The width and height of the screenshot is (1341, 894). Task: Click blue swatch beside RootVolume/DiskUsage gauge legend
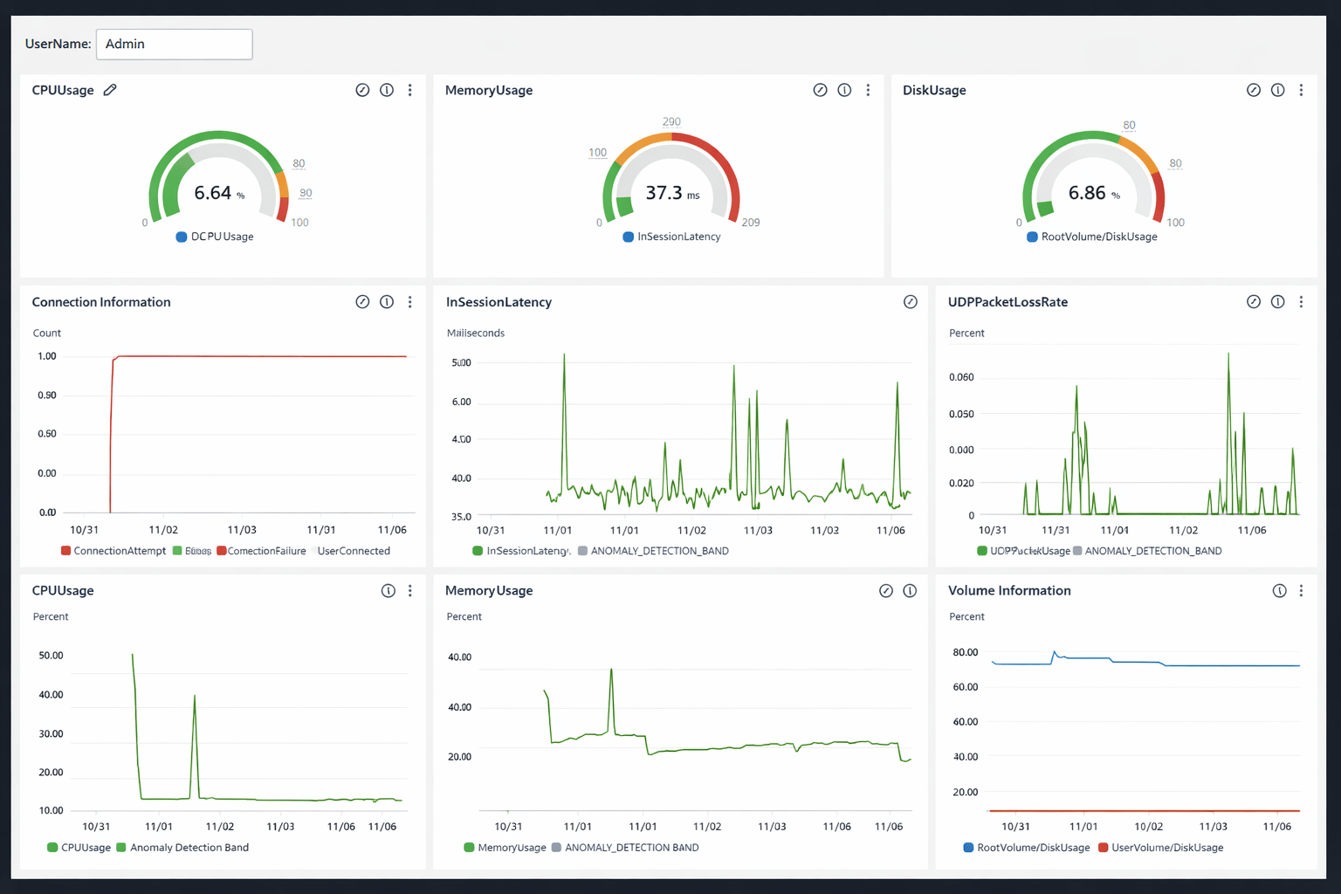(x=1032, y=237)
